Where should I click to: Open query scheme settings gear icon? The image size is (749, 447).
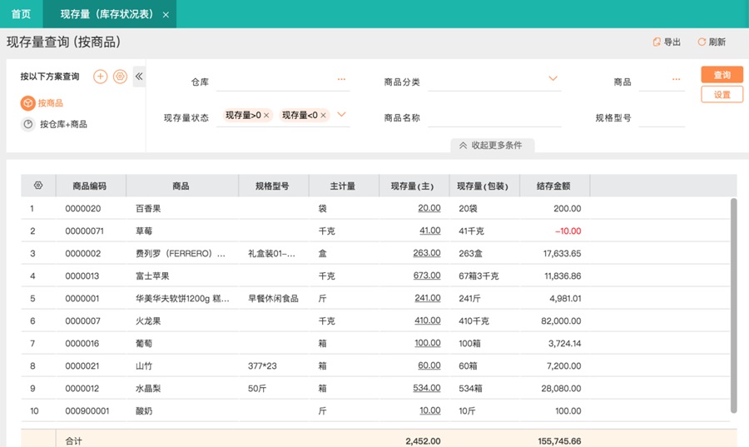pos(120,77)
